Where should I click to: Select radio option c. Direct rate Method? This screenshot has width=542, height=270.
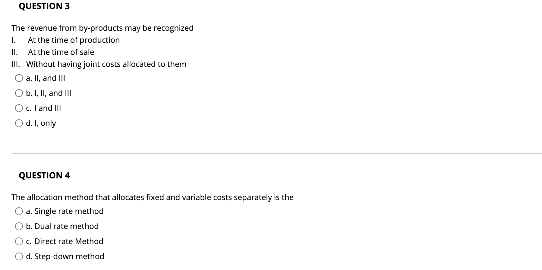[19, 241]
